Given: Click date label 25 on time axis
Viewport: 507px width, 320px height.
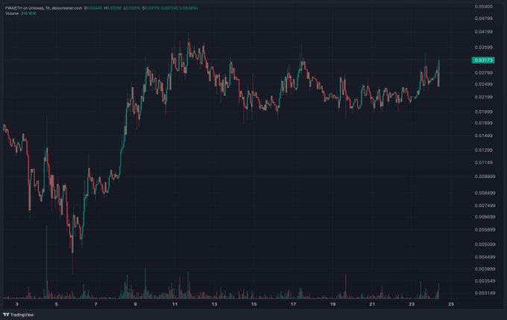Looking at the screenshot, I should coord(451,304).
